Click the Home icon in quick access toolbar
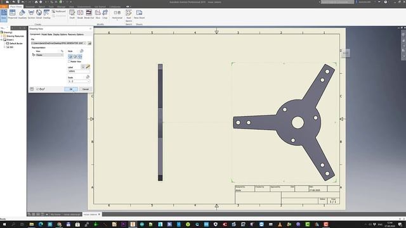Image resolution: width=406 pixels, height=228 pixels. click(x=36, y=2)
